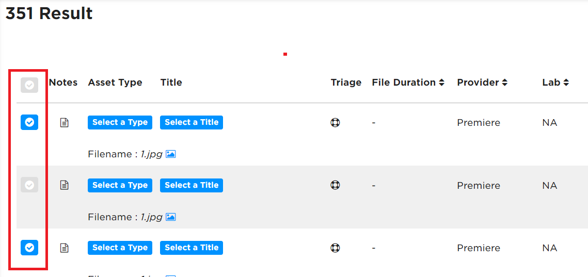Open notes icon in first row
Screen dimensions: 588x277
click(x=65, y=123)
